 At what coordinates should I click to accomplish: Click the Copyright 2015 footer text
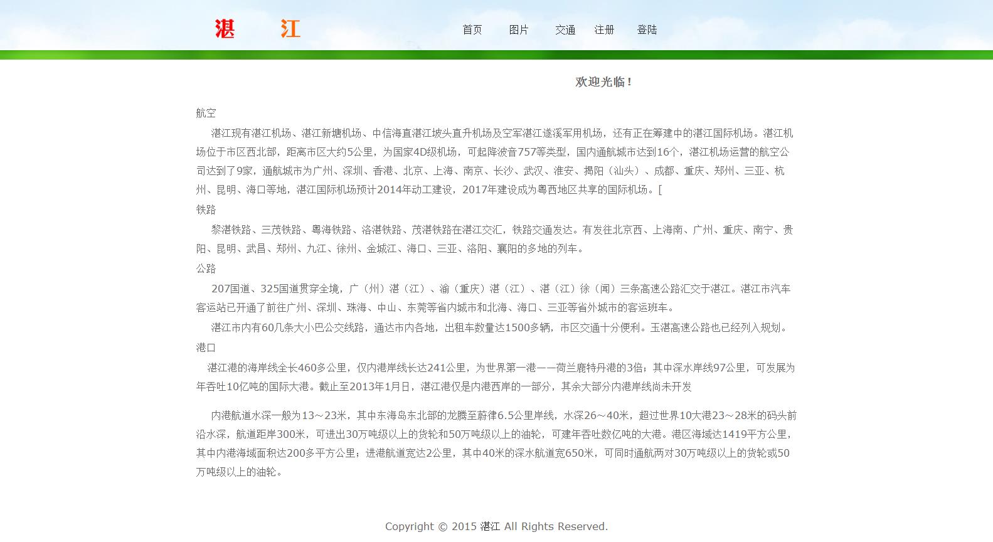496,526
